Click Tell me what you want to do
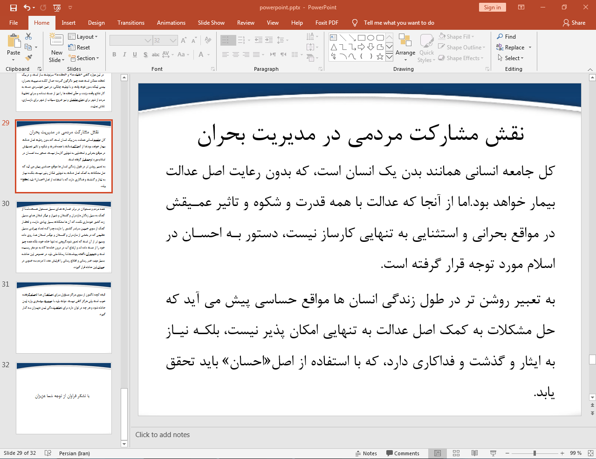The image size is (596, 459). [x=398, y=23]
